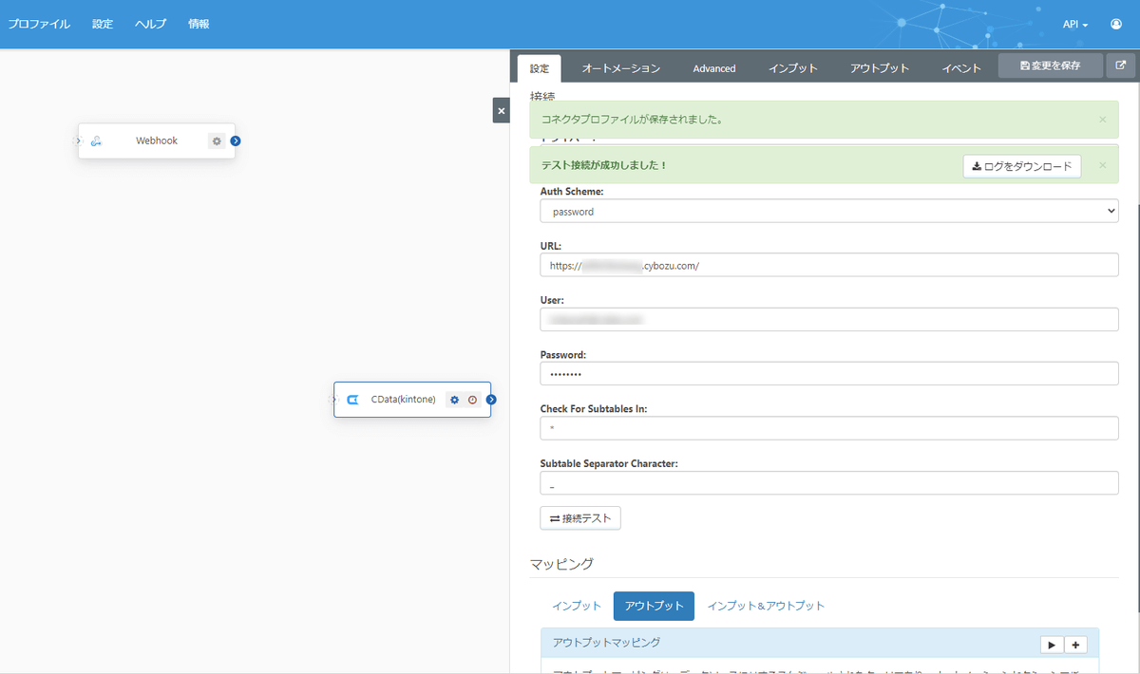1140x674 pixels.
Task: Open the 設定 menu in the top bar
Action: [103, 24]
